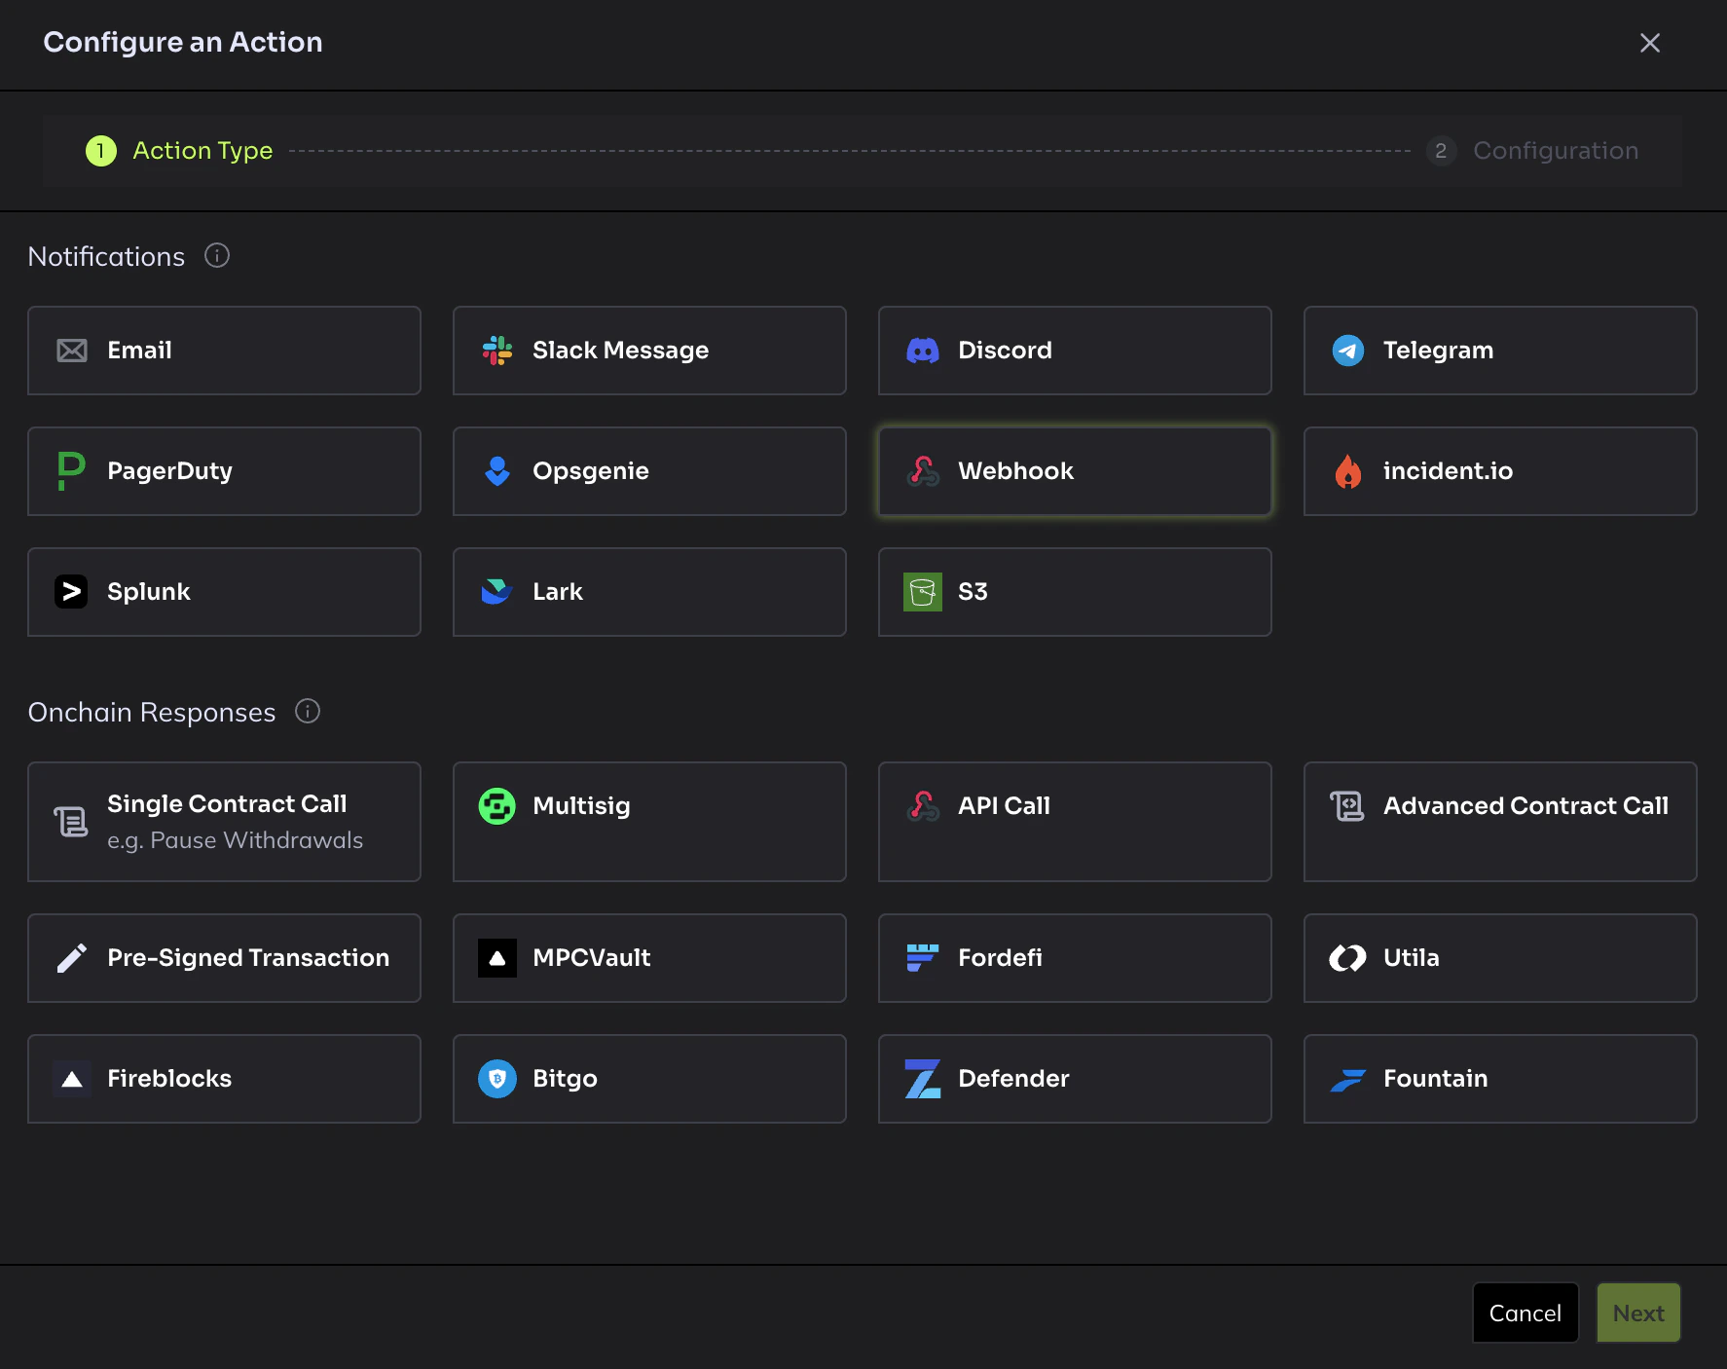This screenshot has width=1727, height=1369.
Task: Click the step 2 number badge
Action: click(1441, 151)
